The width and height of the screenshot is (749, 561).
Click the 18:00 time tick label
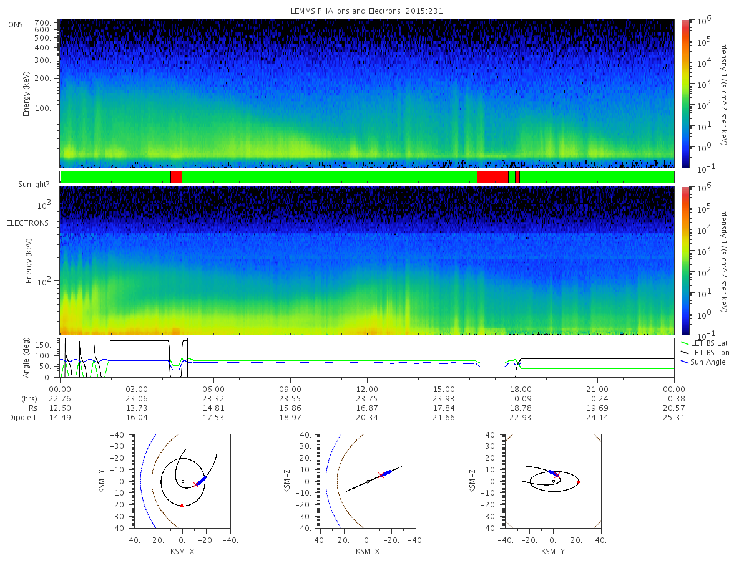coord(521,389)
